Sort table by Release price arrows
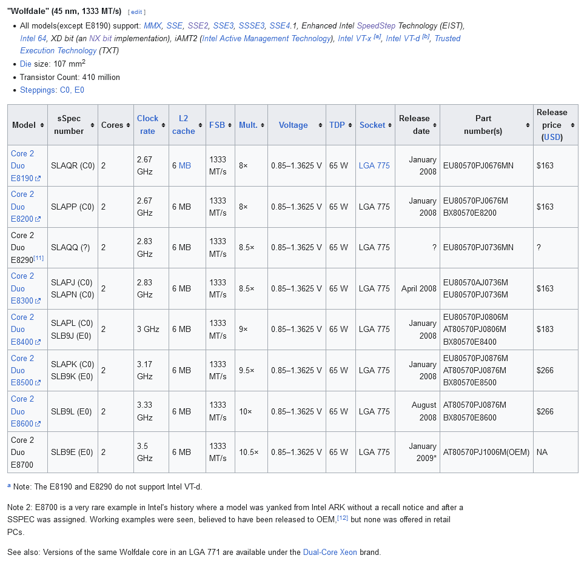Screen dimensions: 587x561 573,125
